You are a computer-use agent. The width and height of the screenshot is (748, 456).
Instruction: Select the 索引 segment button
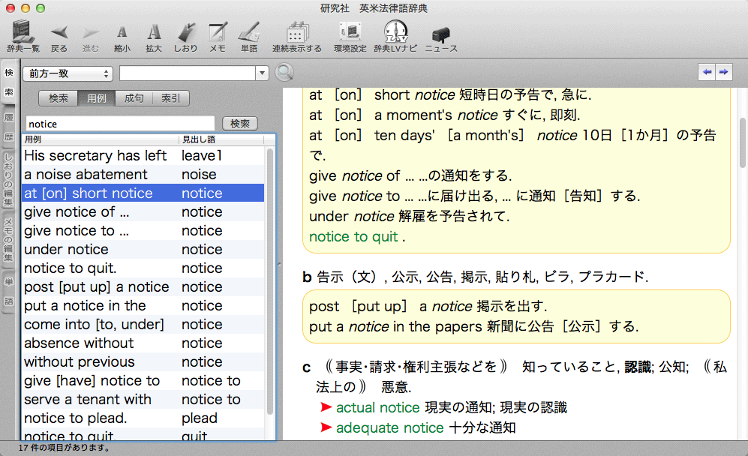click(171, 98)
